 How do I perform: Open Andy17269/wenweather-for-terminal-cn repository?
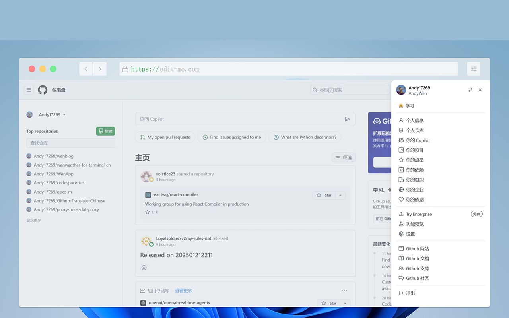(x=72, y=165)
